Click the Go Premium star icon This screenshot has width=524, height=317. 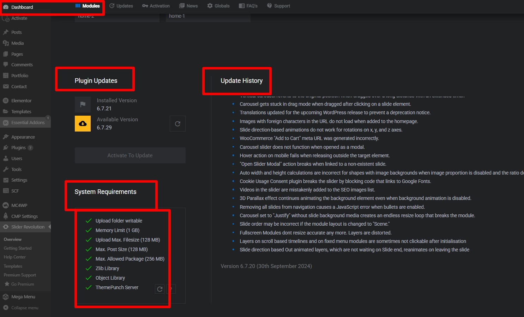[7, 284]
